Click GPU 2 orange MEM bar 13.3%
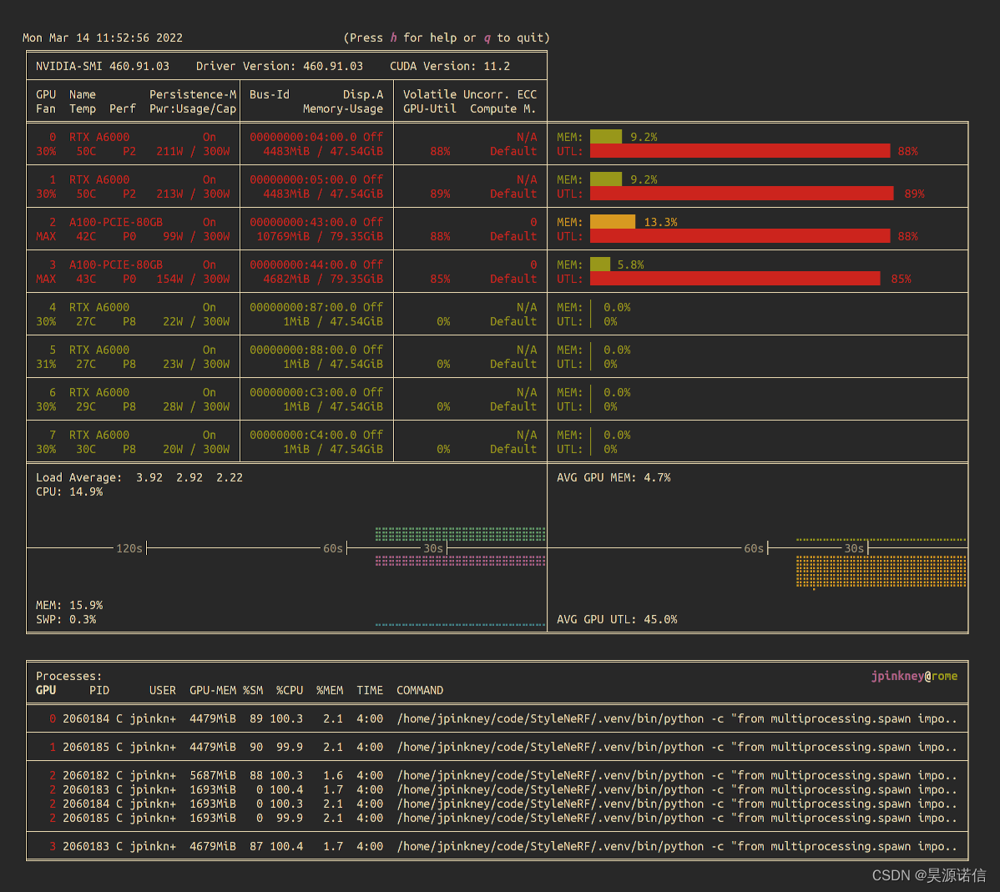 coord(612,222)
